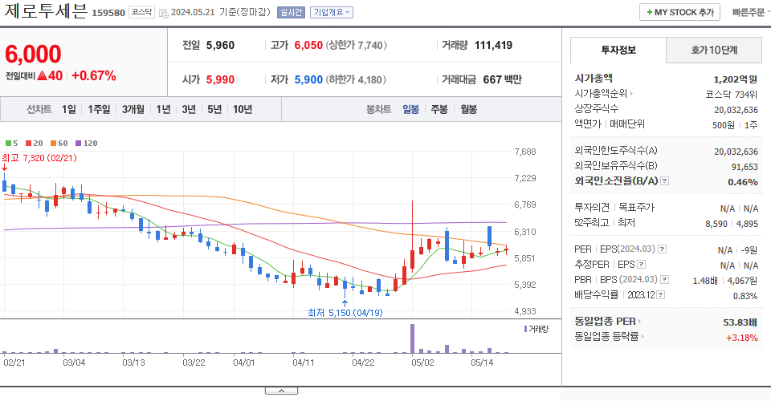
Task: Click the 코스닥 734위 rank value
Action: (x=732, y=95)
